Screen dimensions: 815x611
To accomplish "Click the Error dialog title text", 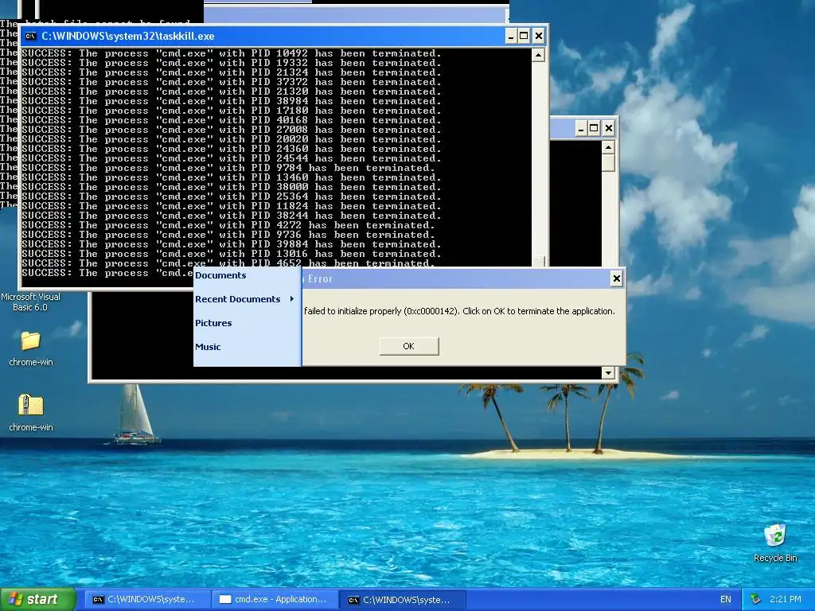I will click(x=320, y=279).
